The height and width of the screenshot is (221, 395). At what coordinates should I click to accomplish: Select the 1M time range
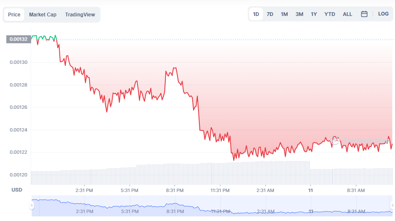pos(284,14)
